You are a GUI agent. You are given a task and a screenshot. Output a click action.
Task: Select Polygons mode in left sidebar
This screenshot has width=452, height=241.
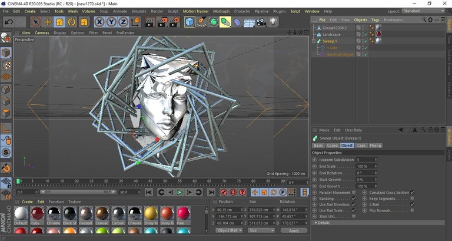coord(6,113)
